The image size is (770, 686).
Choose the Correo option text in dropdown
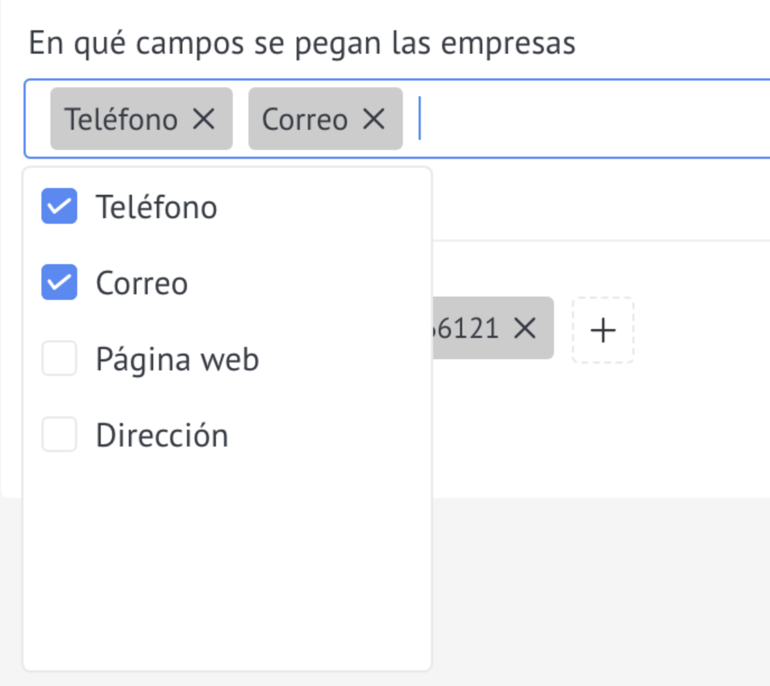coord(142,283)
